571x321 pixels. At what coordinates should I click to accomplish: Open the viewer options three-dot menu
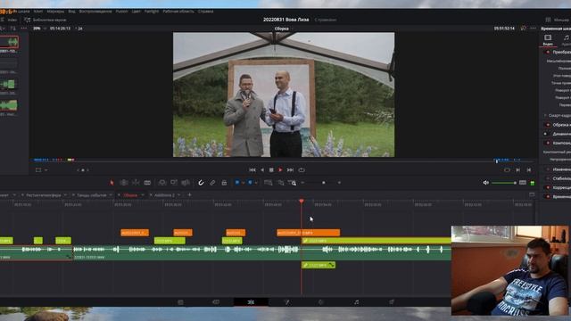point(533,28)
